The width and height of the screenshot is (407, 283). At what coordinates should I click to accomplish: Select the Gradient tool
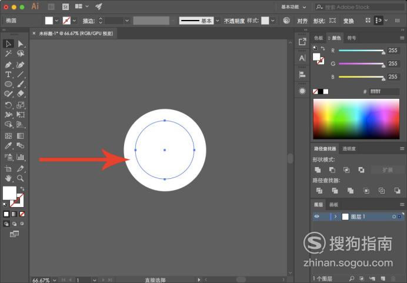(x=21, y=136)
